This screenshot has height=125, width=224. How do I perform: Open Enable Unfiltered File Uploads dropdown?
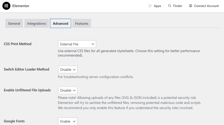[68, 90]
